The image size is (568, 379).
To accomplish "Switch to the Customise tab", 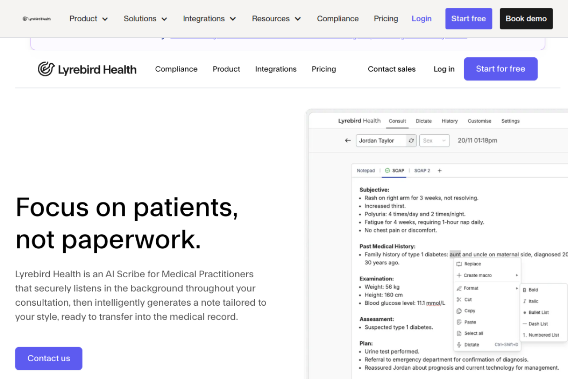I will [x=480, y=121].
